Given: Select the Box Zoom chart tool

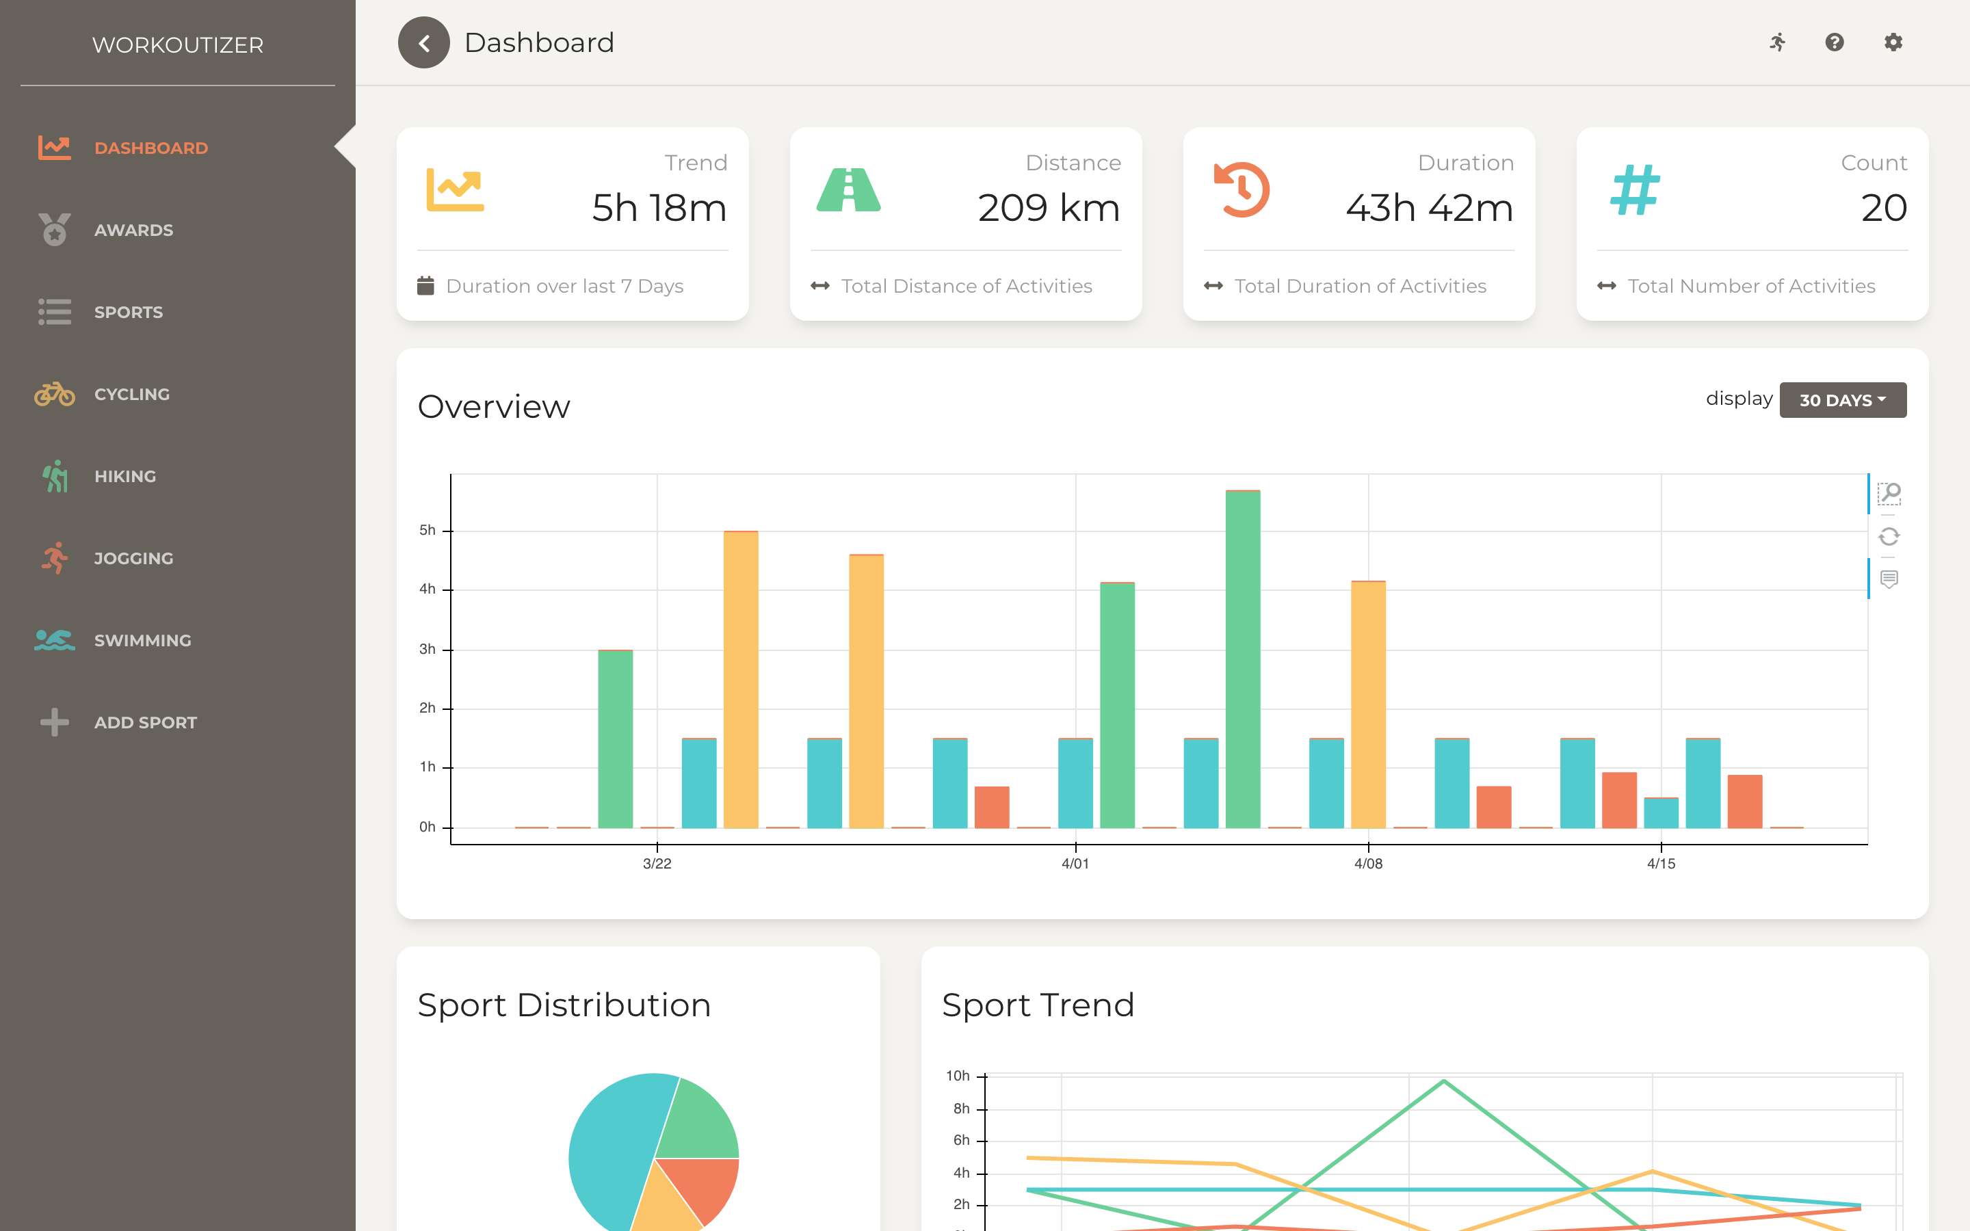Looking at the screenshot, I should [1889, 493].
